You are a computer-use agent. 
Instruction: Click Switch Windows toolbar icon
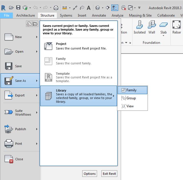click(x=130, y=8)
